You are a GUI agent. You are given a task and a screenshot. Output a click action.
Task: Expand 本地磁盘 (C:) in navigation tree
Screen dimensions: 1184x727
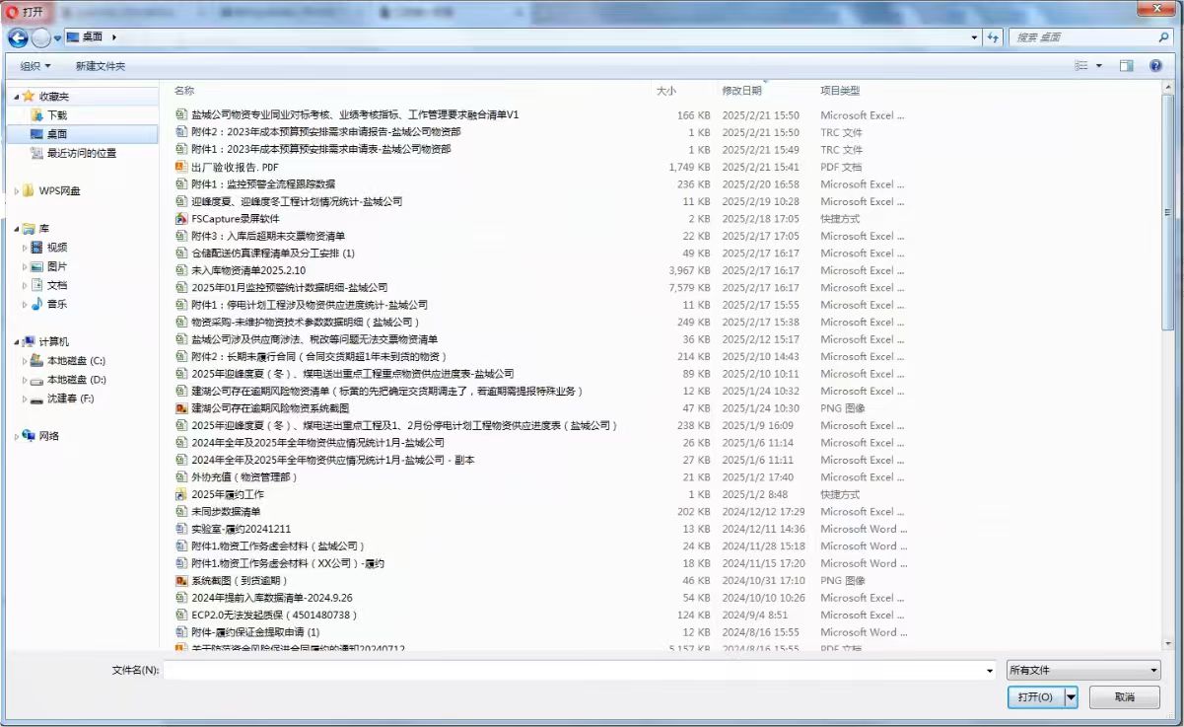[x=26, y=361]
